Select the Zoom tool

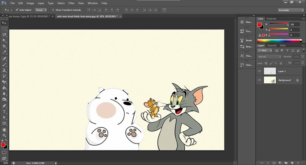point(4,135)
